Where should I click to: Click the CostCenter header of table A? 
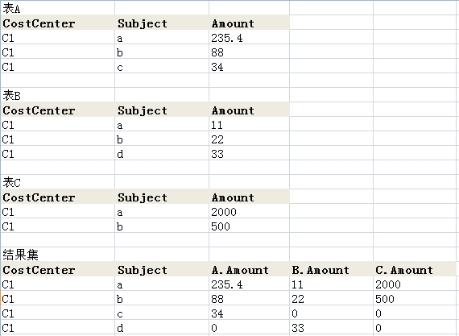click(58, 23)
